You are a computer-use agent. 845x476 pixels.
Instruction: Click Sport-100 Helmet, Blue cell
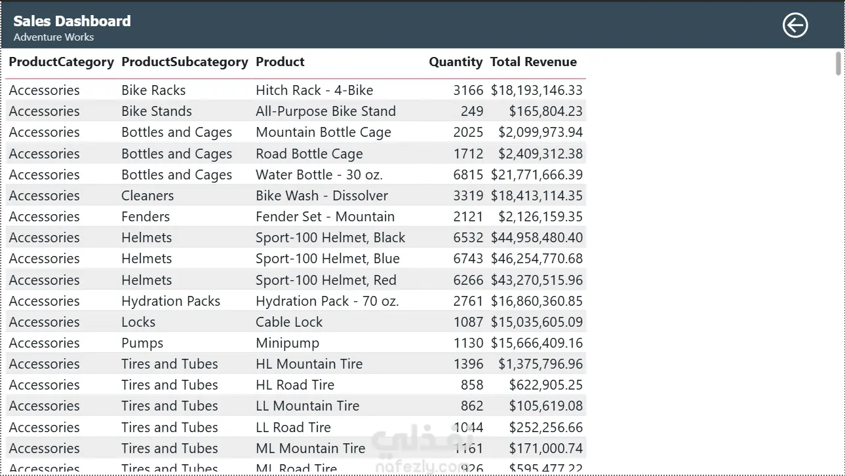click(327, 259)
